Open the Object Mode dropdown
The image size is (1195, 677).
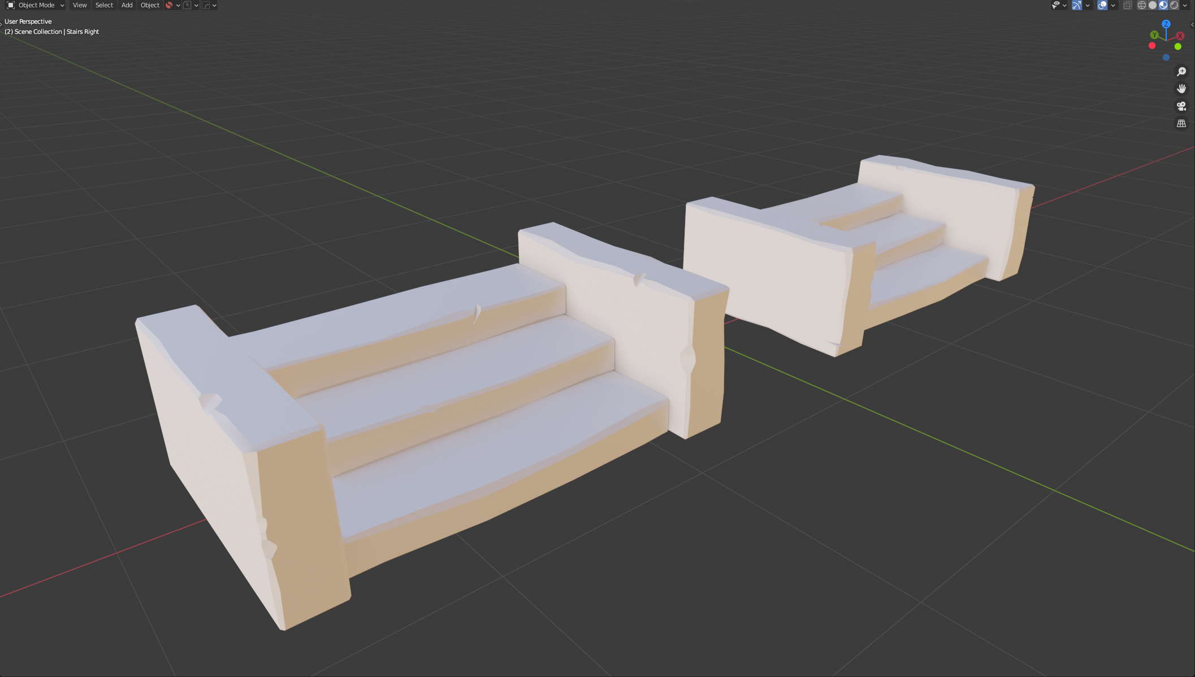[x=36, y=5]
